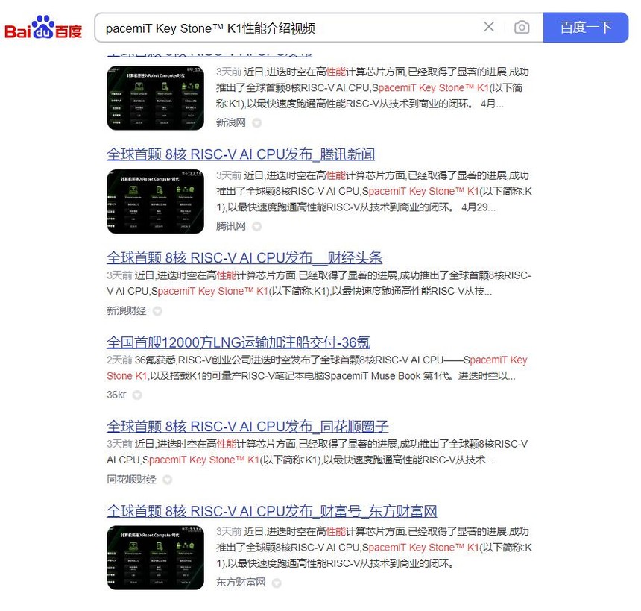Click the 腾讯网 source label
This screenshot has height=611, width=641.
230,226
